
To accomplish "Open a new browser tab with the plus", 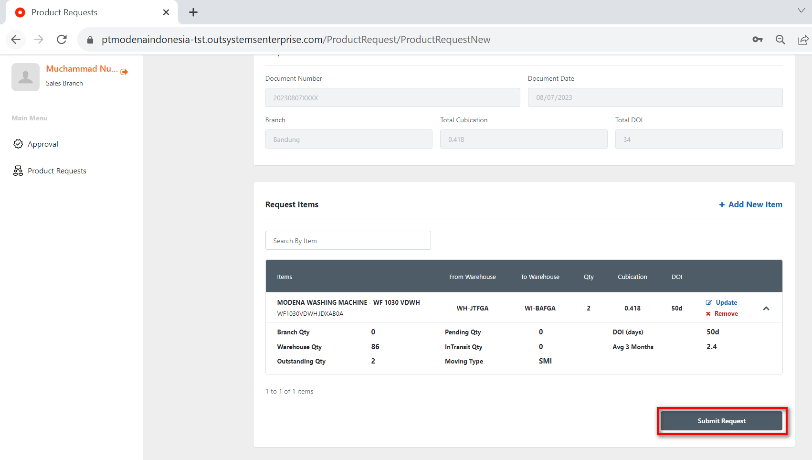I will point(193,12).
